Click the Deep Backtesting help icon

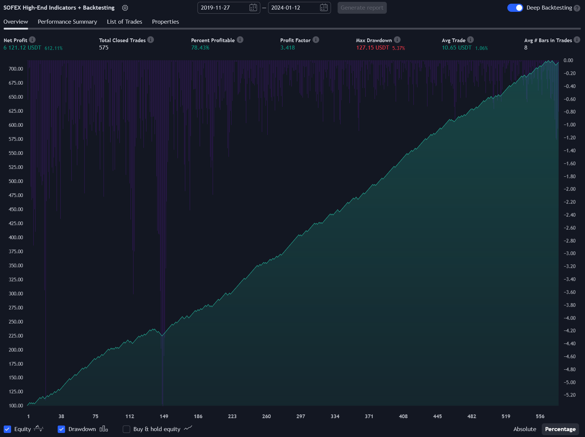click(x=577, y=8)
